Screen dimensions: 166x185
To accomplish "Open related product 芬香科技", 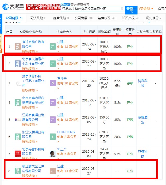I will [x=143, y=154].
